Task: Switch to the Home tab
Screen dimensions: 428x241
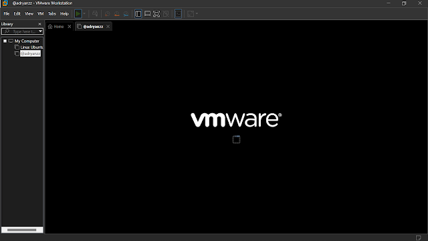Action: [x=56, y=27]
